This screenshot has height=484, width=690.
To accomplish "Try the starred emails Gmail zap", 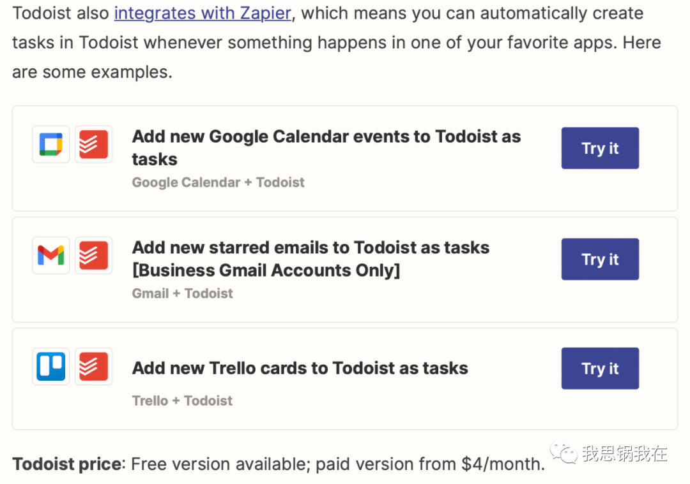I will (x=600, y=259).
